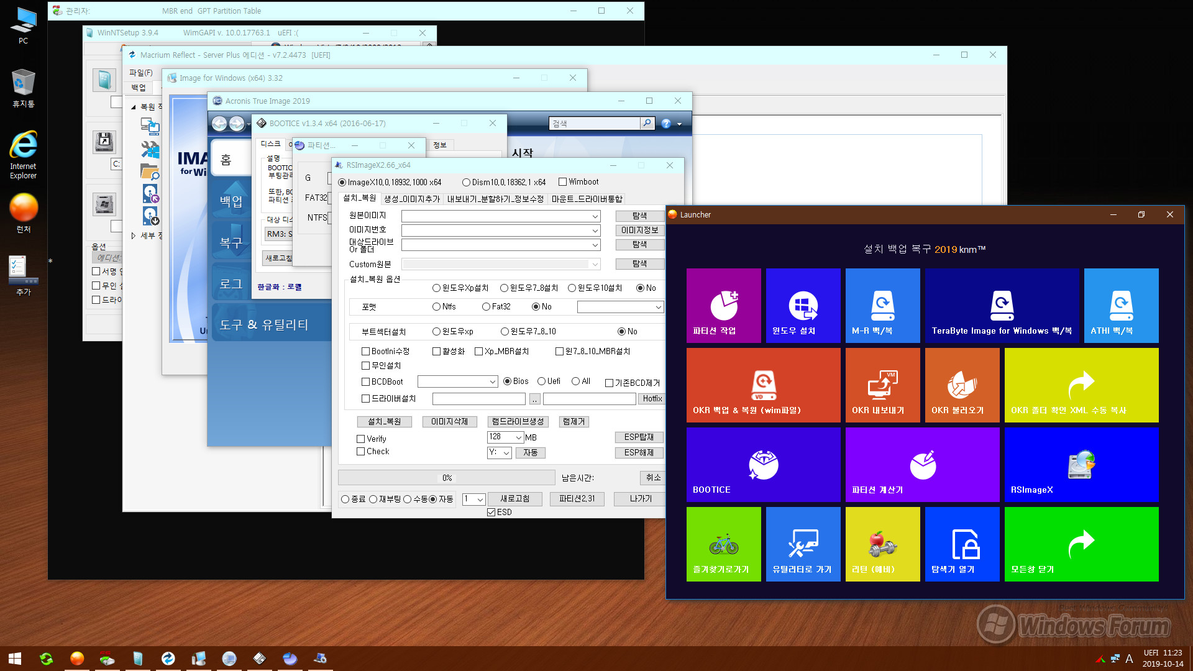Open the OKR 불러오기 tile
This screenshot has height=671, width=1193.
(962, 385)
